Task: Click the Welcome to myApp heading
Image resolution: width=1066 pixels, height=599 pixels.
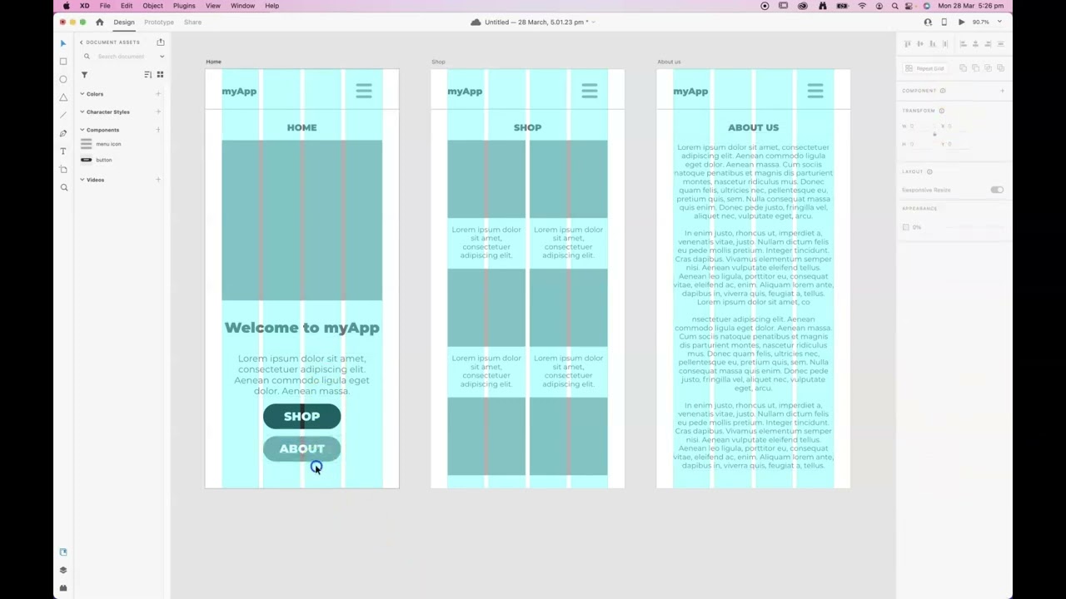Action: click(x=301, y=328)
